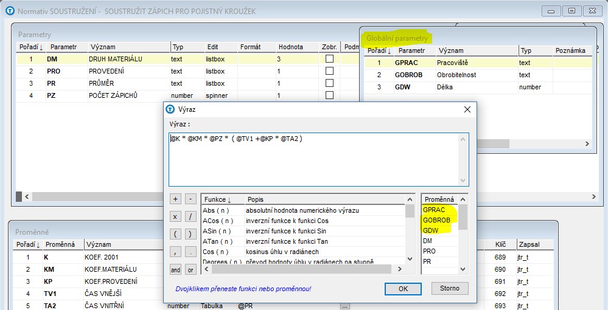Select GDW Délka global parameter row

click(x=478, y=87)
